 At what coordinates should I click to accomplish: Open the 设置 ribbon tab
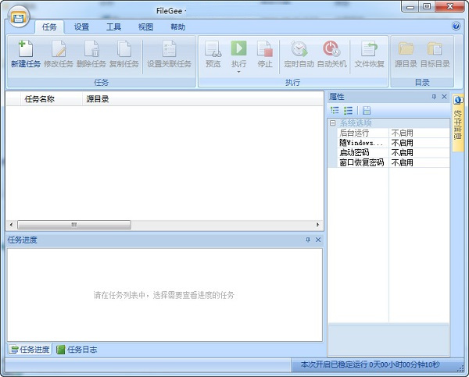(x=81, y=27)
